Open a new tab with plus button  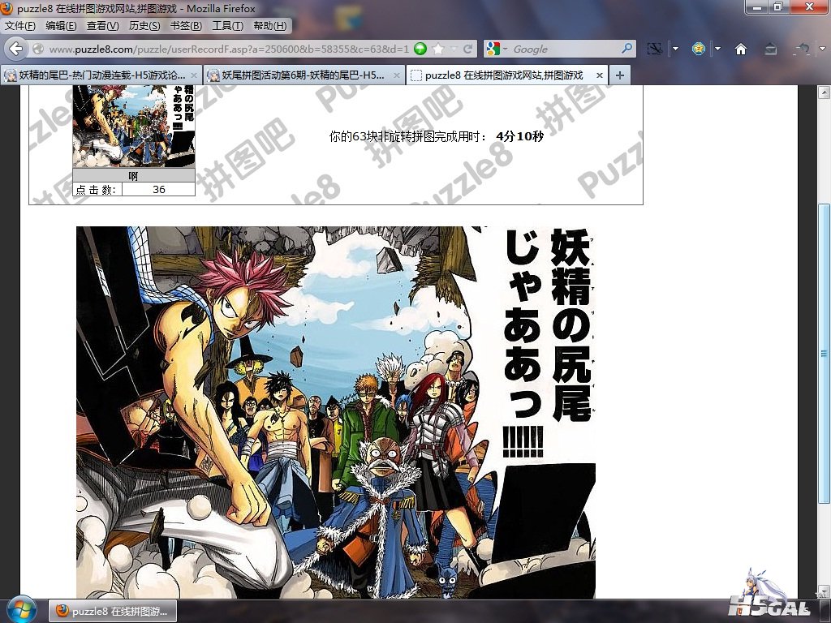point(619,75)
